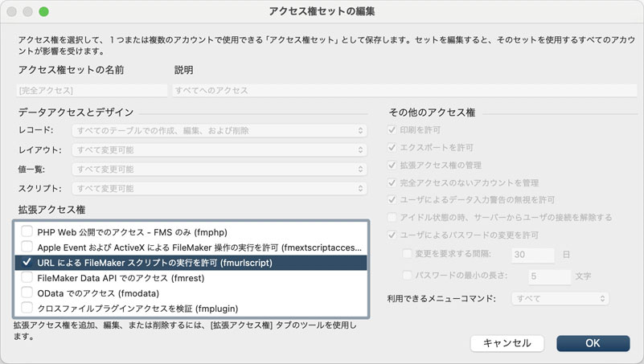Screen dimensions: 644x364
Task: Toggle アイドル状態の時 接続を解除する checkbox
Action: tap(392, 217)
